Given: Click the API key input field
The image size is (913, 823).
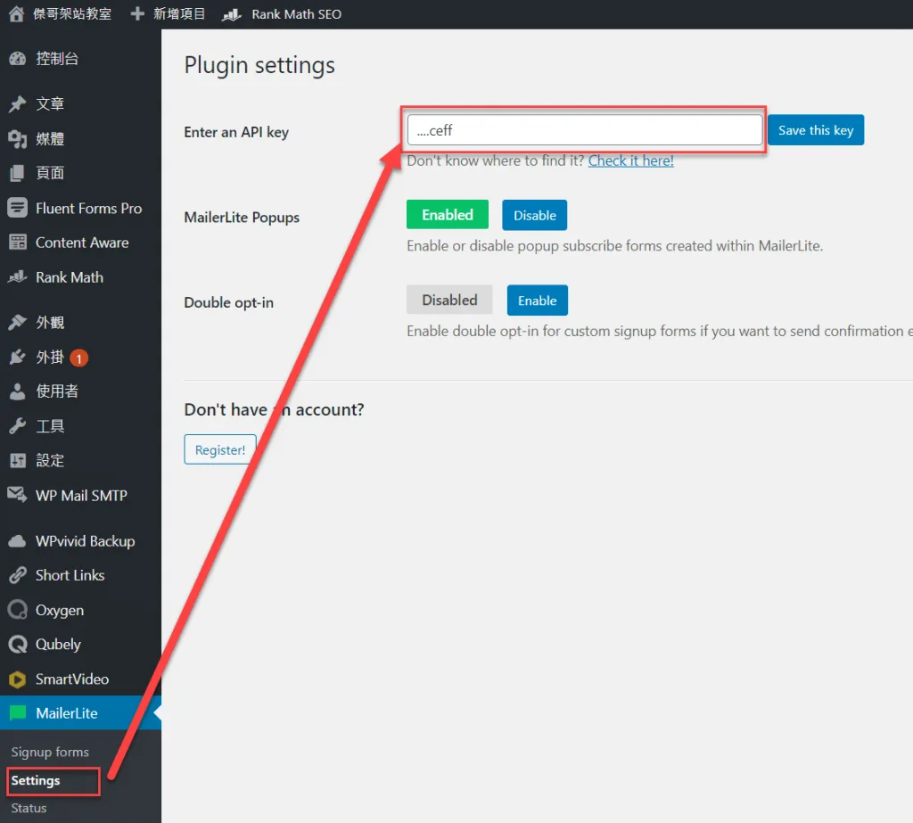Looking at the screenshot, I should pyautogui.click(x=584, y=130).
